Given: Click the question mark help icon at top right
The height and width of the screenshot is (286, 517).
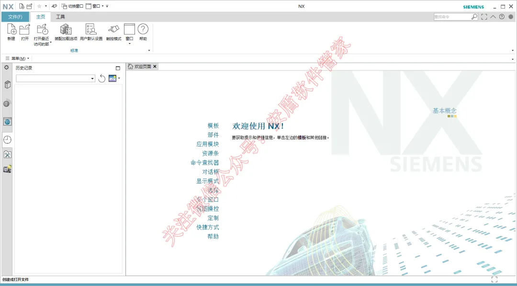Looking at the screenshot, I should [x=502, y=16].
